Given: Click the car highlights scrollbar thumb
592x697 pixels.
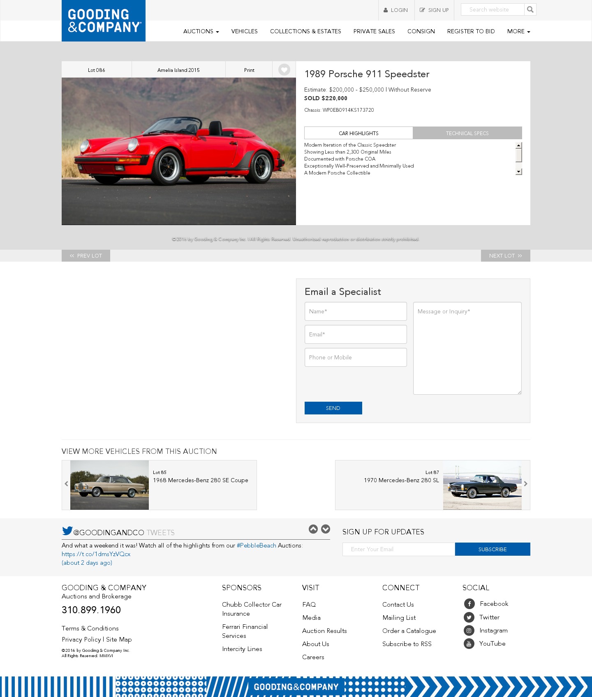Looking at the screenshot, I should pyautogui.click(x=519, y=155).
